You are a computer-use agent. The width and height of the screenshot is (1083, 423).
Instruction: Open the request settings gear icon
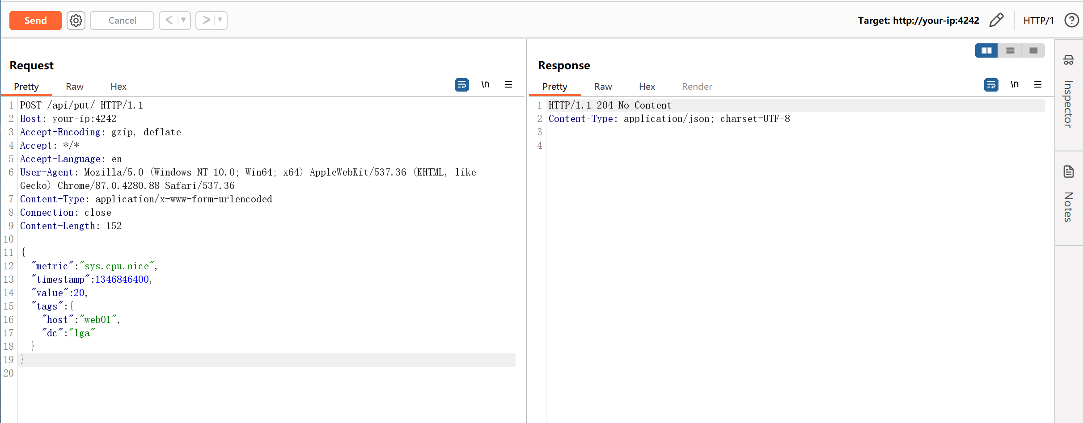pos(76,21)
